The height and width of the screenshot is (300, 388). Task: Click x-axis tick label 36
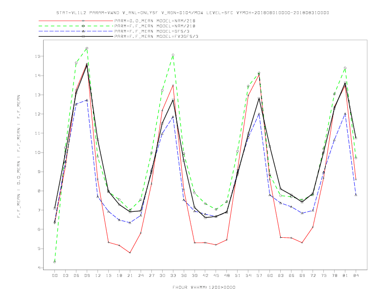click(x=184, y=275)
